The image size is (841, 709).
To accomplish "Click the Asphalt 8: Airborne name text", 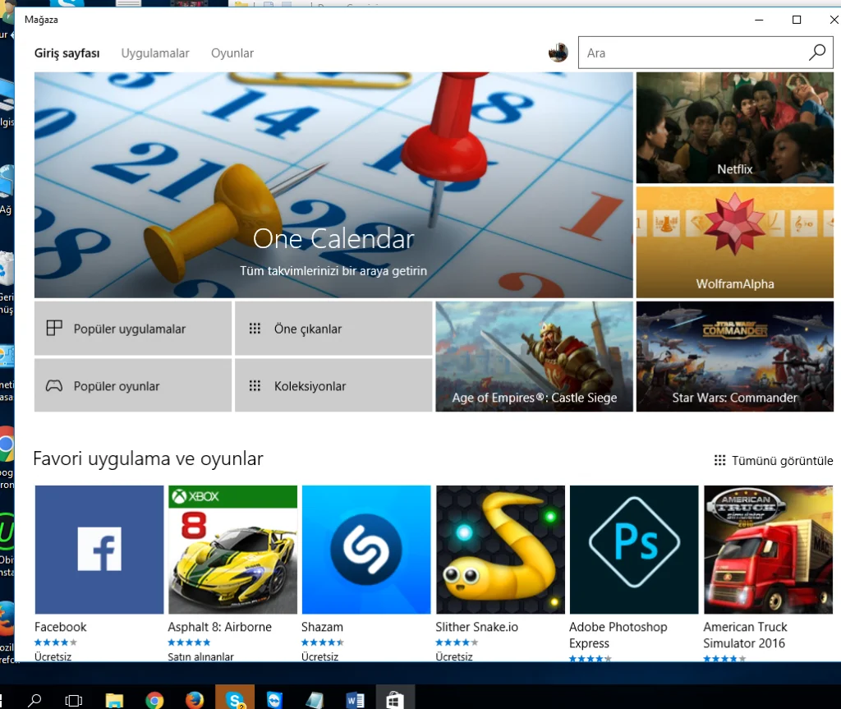I will (220, 627).
